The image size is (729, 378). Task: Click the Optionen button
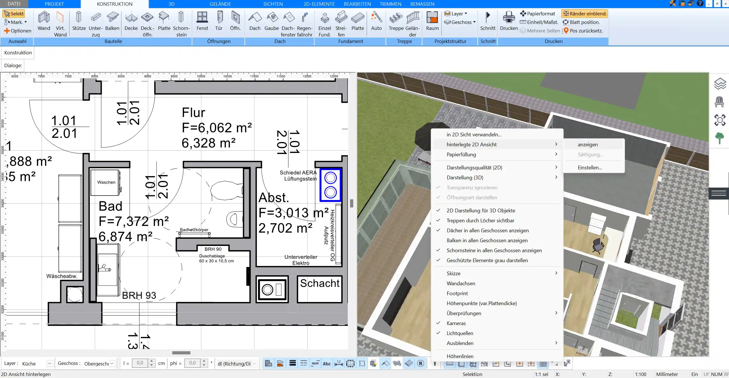pos(17,31)
